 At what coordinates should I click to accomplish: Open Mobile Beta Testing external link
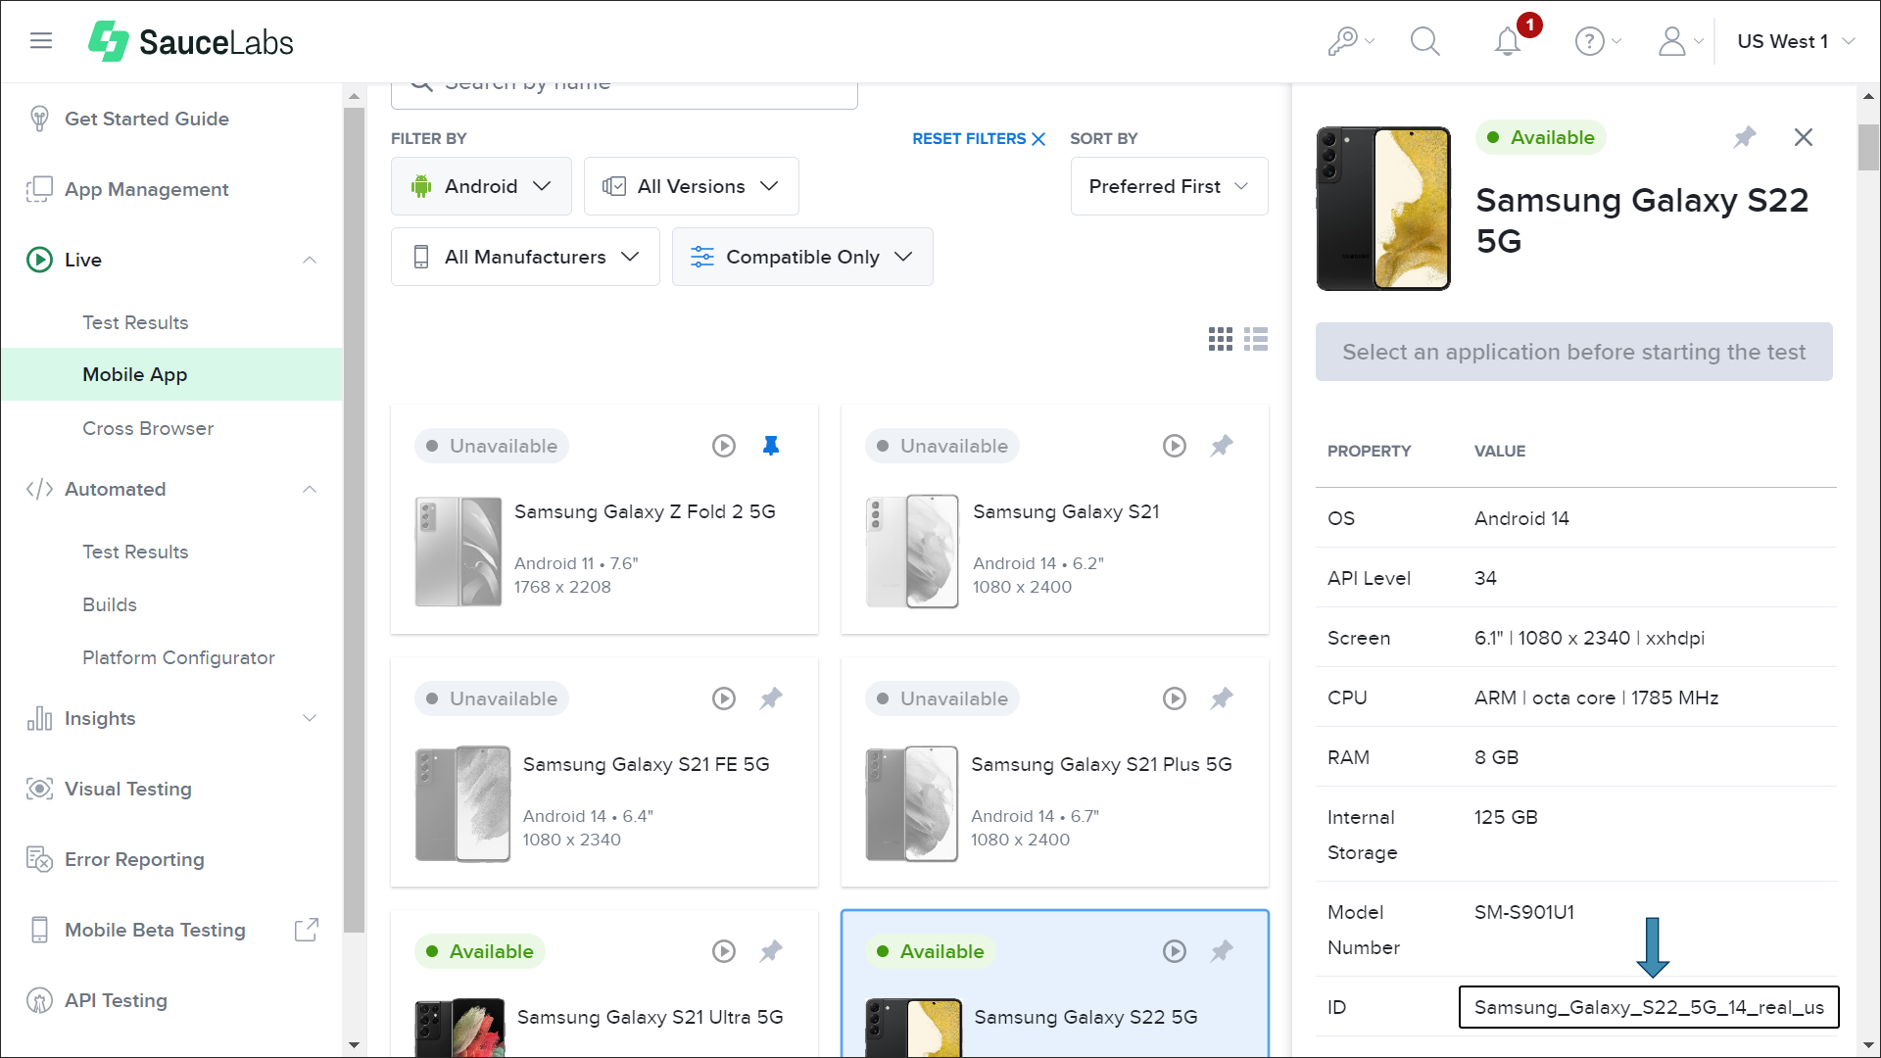307,930
